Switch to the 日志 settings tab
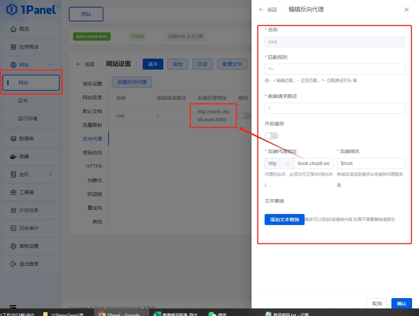Viewport: 419px width, 316px height. click(203, 64)
